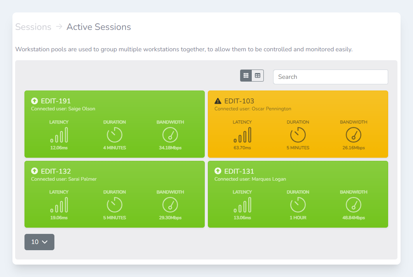Click the latency signal bars icon on EDIT-191
413x277 pixels.
[x=59, y=135]
